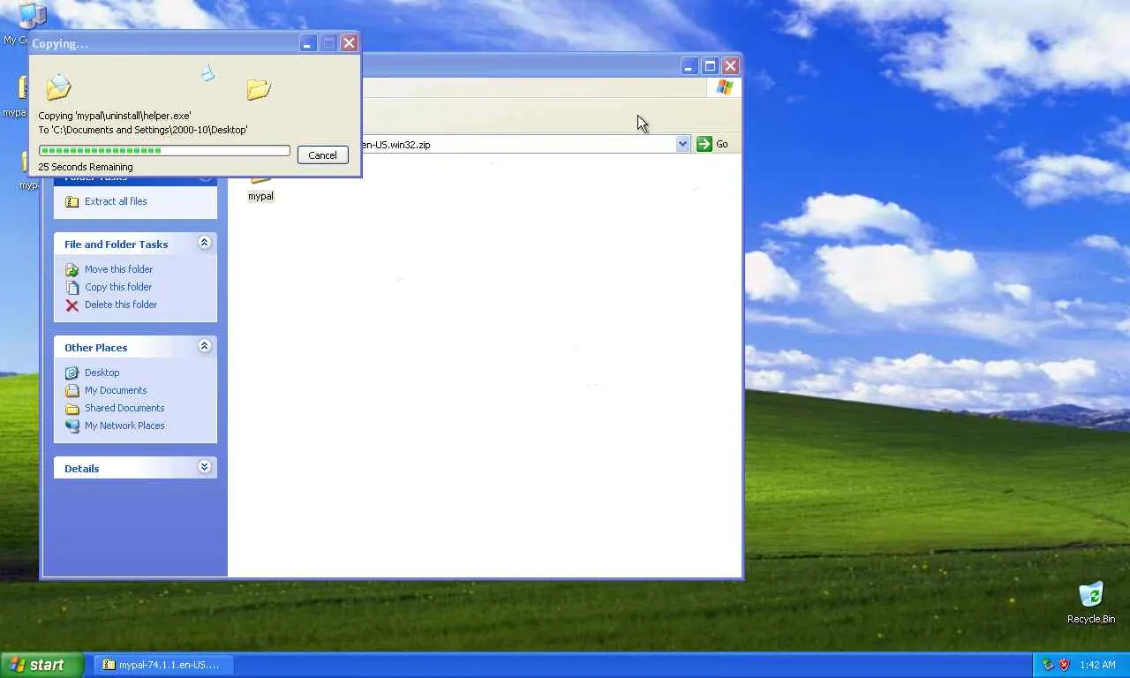Open the Start menu
The height and width of the screenshot is (678, 1130).
[x=42, y=665]
